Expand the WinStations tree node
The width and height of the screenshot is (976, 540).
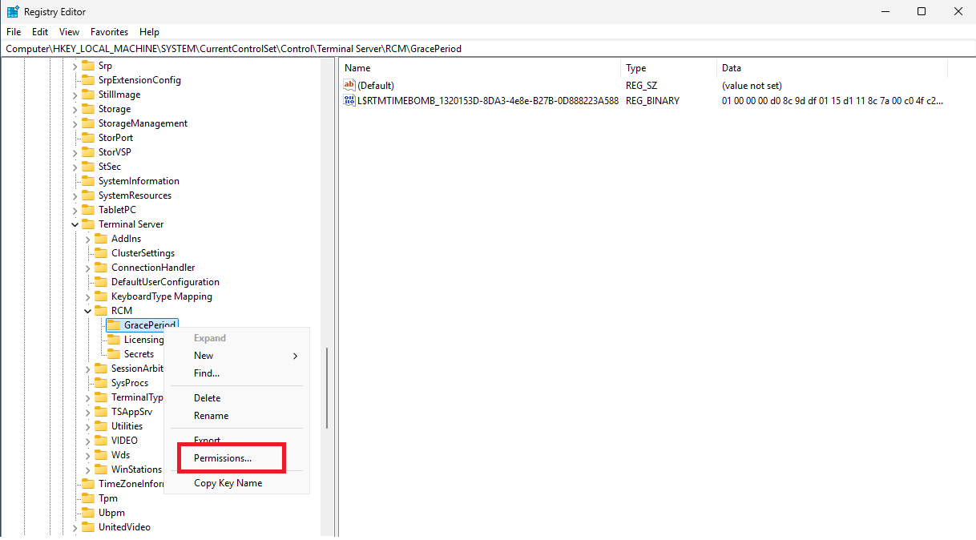(88, 469)
